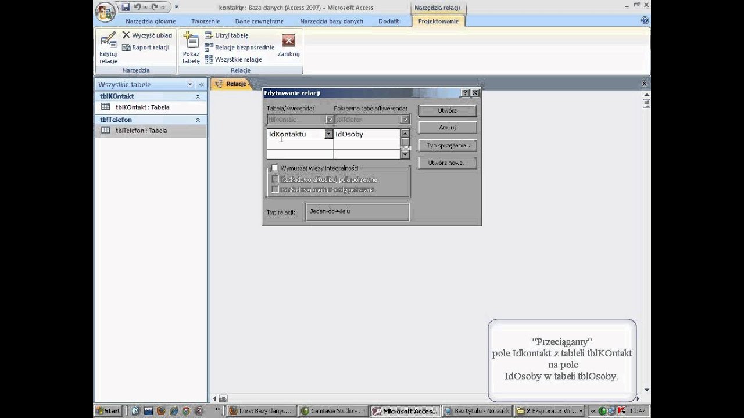Click Pokaż tabelę icon
744x418 pixels.
point(191,48)
